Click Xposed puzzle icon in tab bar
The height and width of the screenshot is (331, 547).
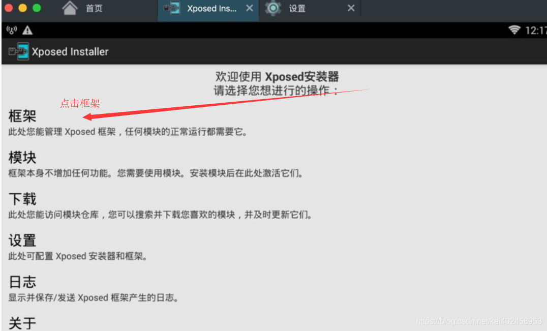click(x=172, y=8)
